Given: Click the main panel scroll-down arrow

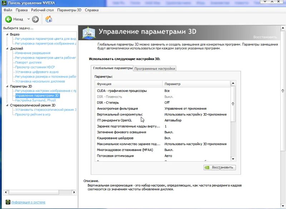Looking at the screenshot, I should 283,206.
